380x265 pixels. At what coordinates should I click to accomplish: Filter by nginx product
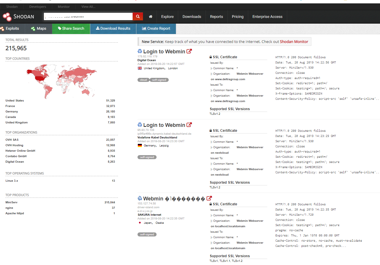(x=9, y=208)
